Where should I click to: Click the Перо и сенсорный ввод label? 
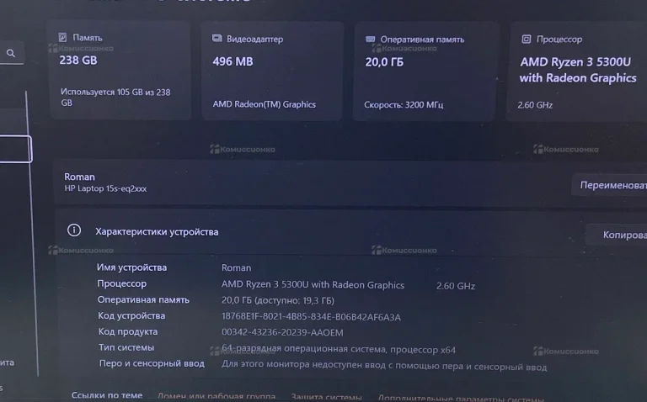[152, 363]
